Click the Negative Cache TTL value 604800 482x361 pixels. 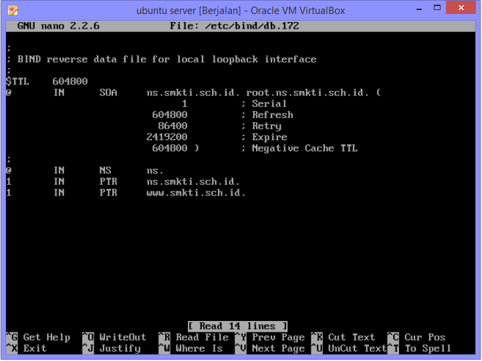tap(170, 148)
